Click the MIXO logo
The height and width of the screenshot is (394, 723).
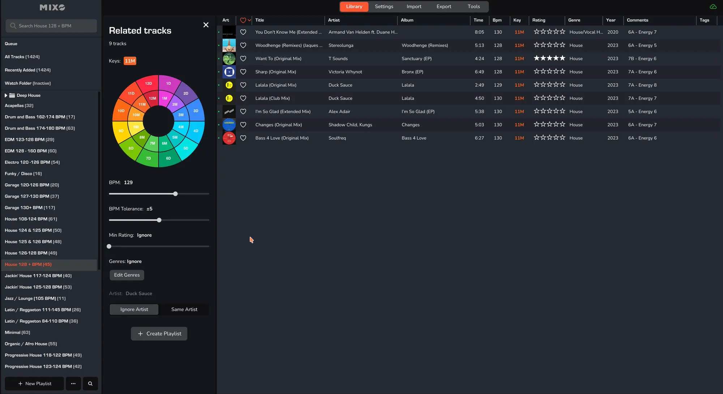pos(52,7)
